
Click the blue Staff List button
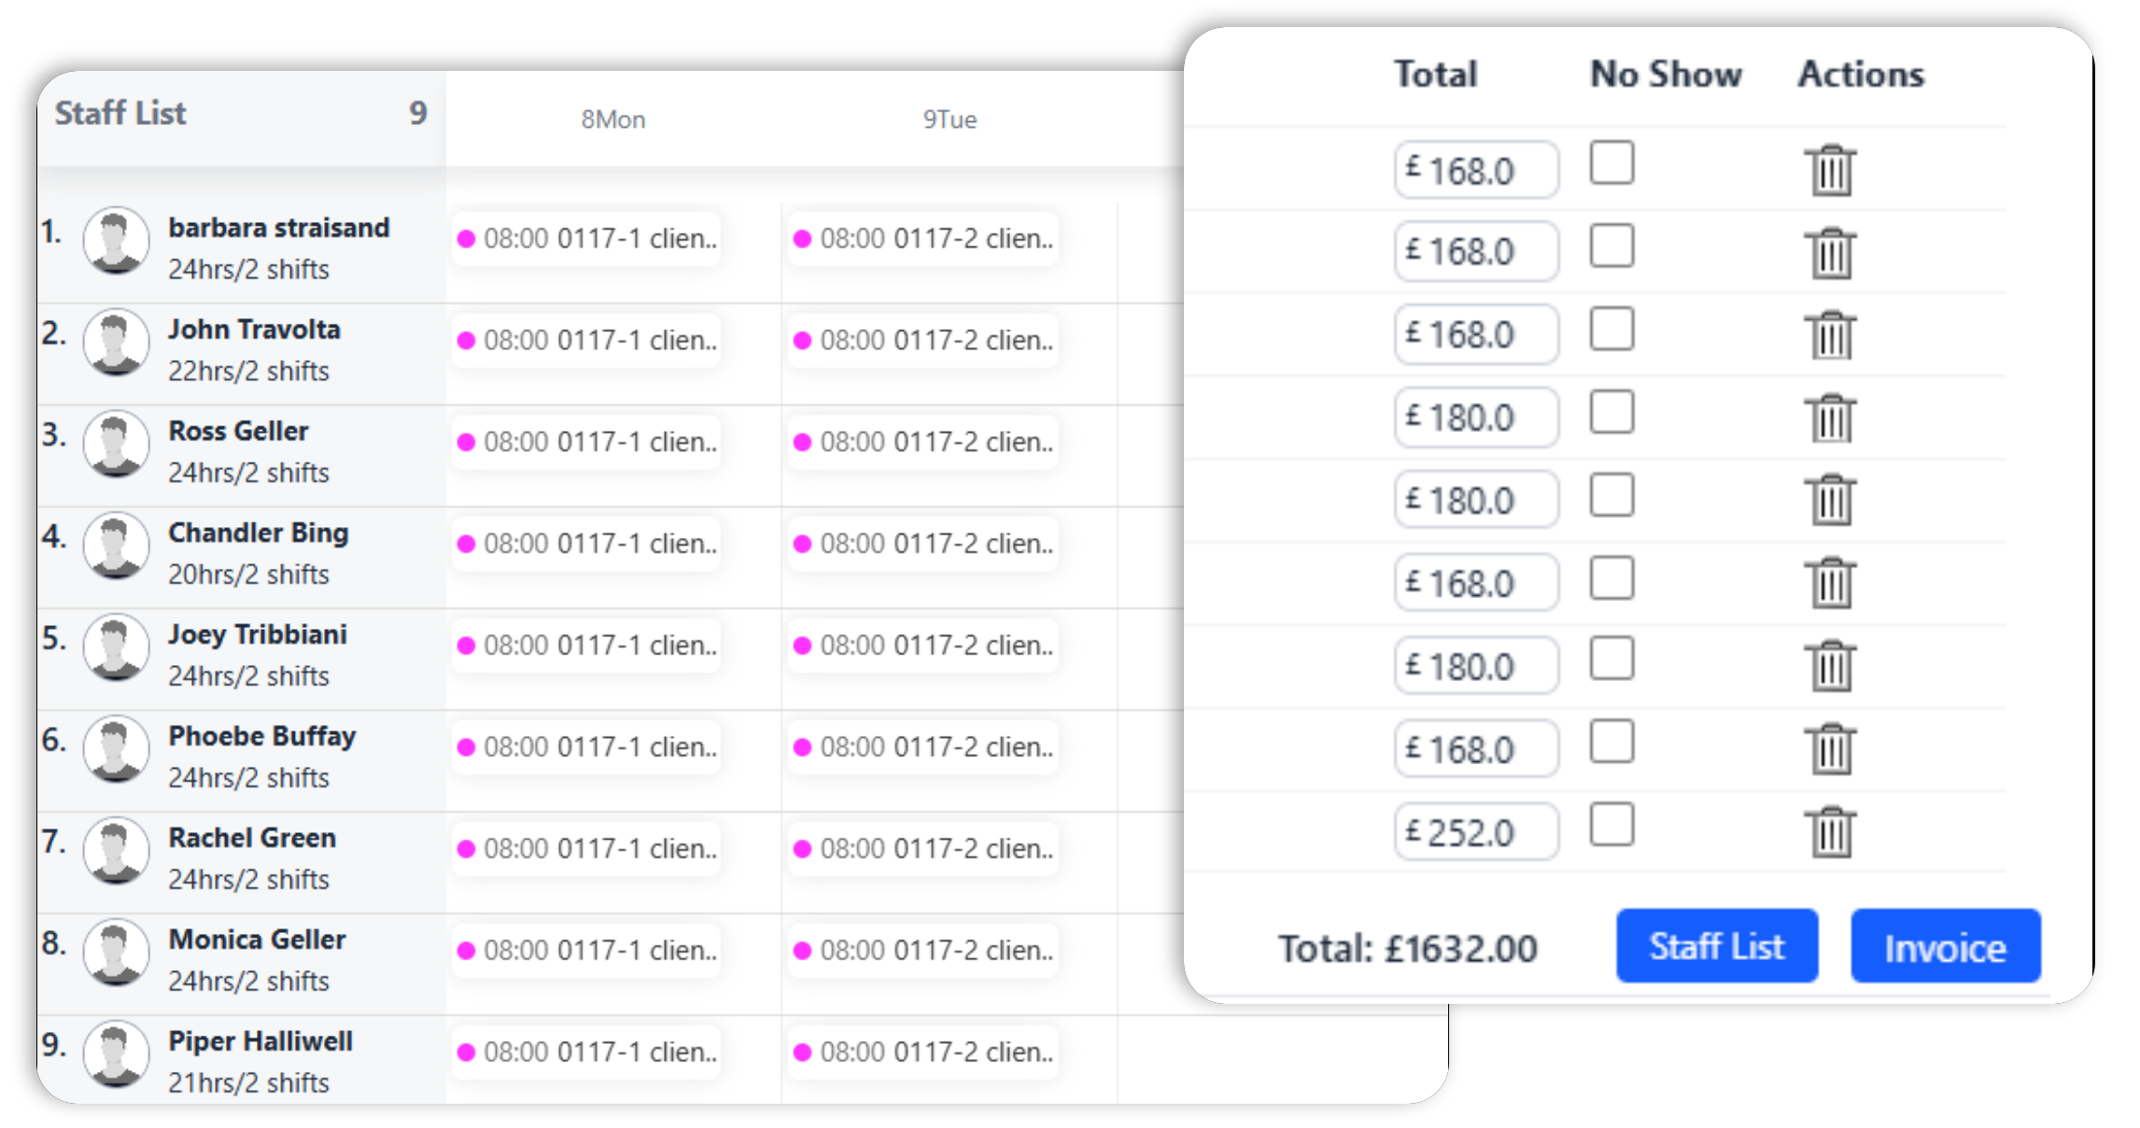point(1716,946)
